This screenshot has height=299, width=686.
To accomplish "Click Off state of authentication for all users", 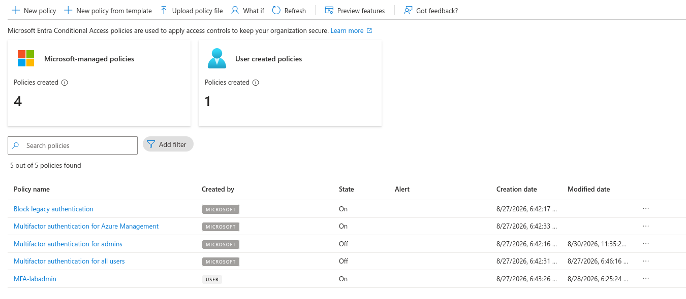I will 344,261.
